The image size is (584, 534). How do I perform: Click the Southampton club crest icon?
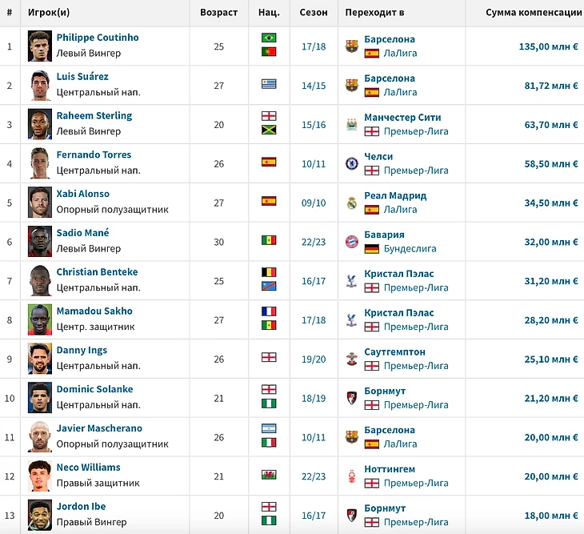tap(351, 359)
